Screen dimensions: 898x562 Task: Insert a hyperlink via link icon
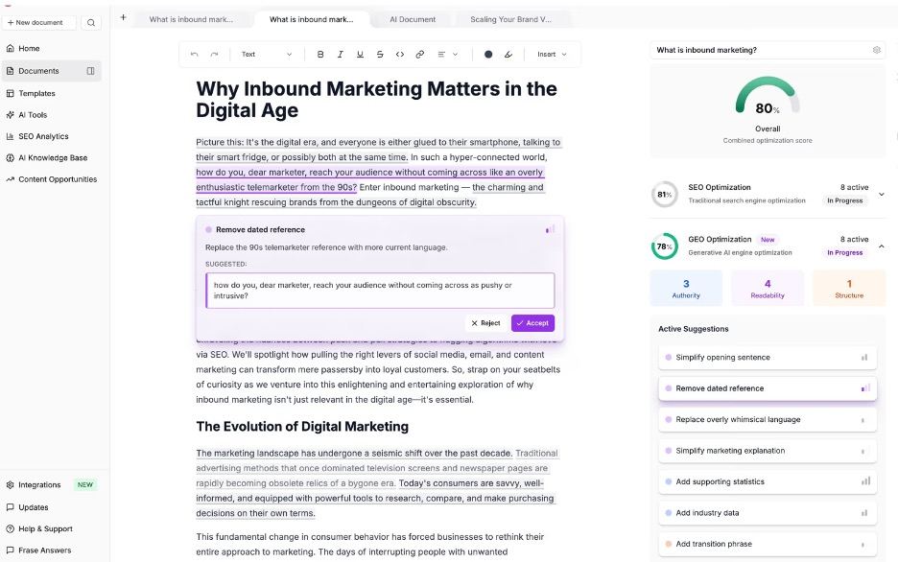click(420, 55)
